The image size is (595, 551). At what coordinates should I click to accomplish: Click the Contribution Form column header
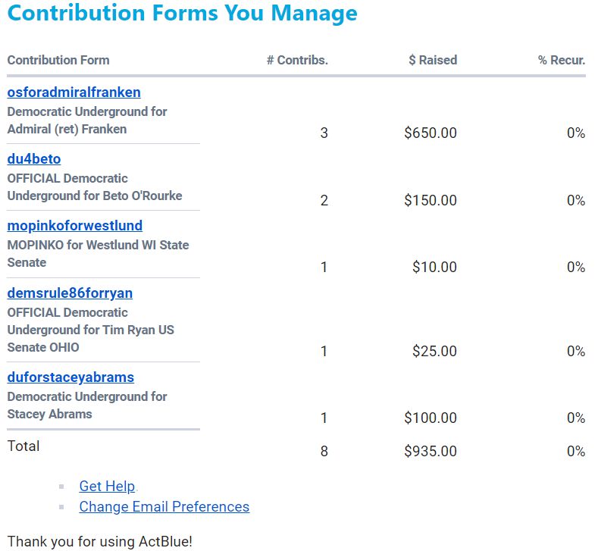(58, 61)
